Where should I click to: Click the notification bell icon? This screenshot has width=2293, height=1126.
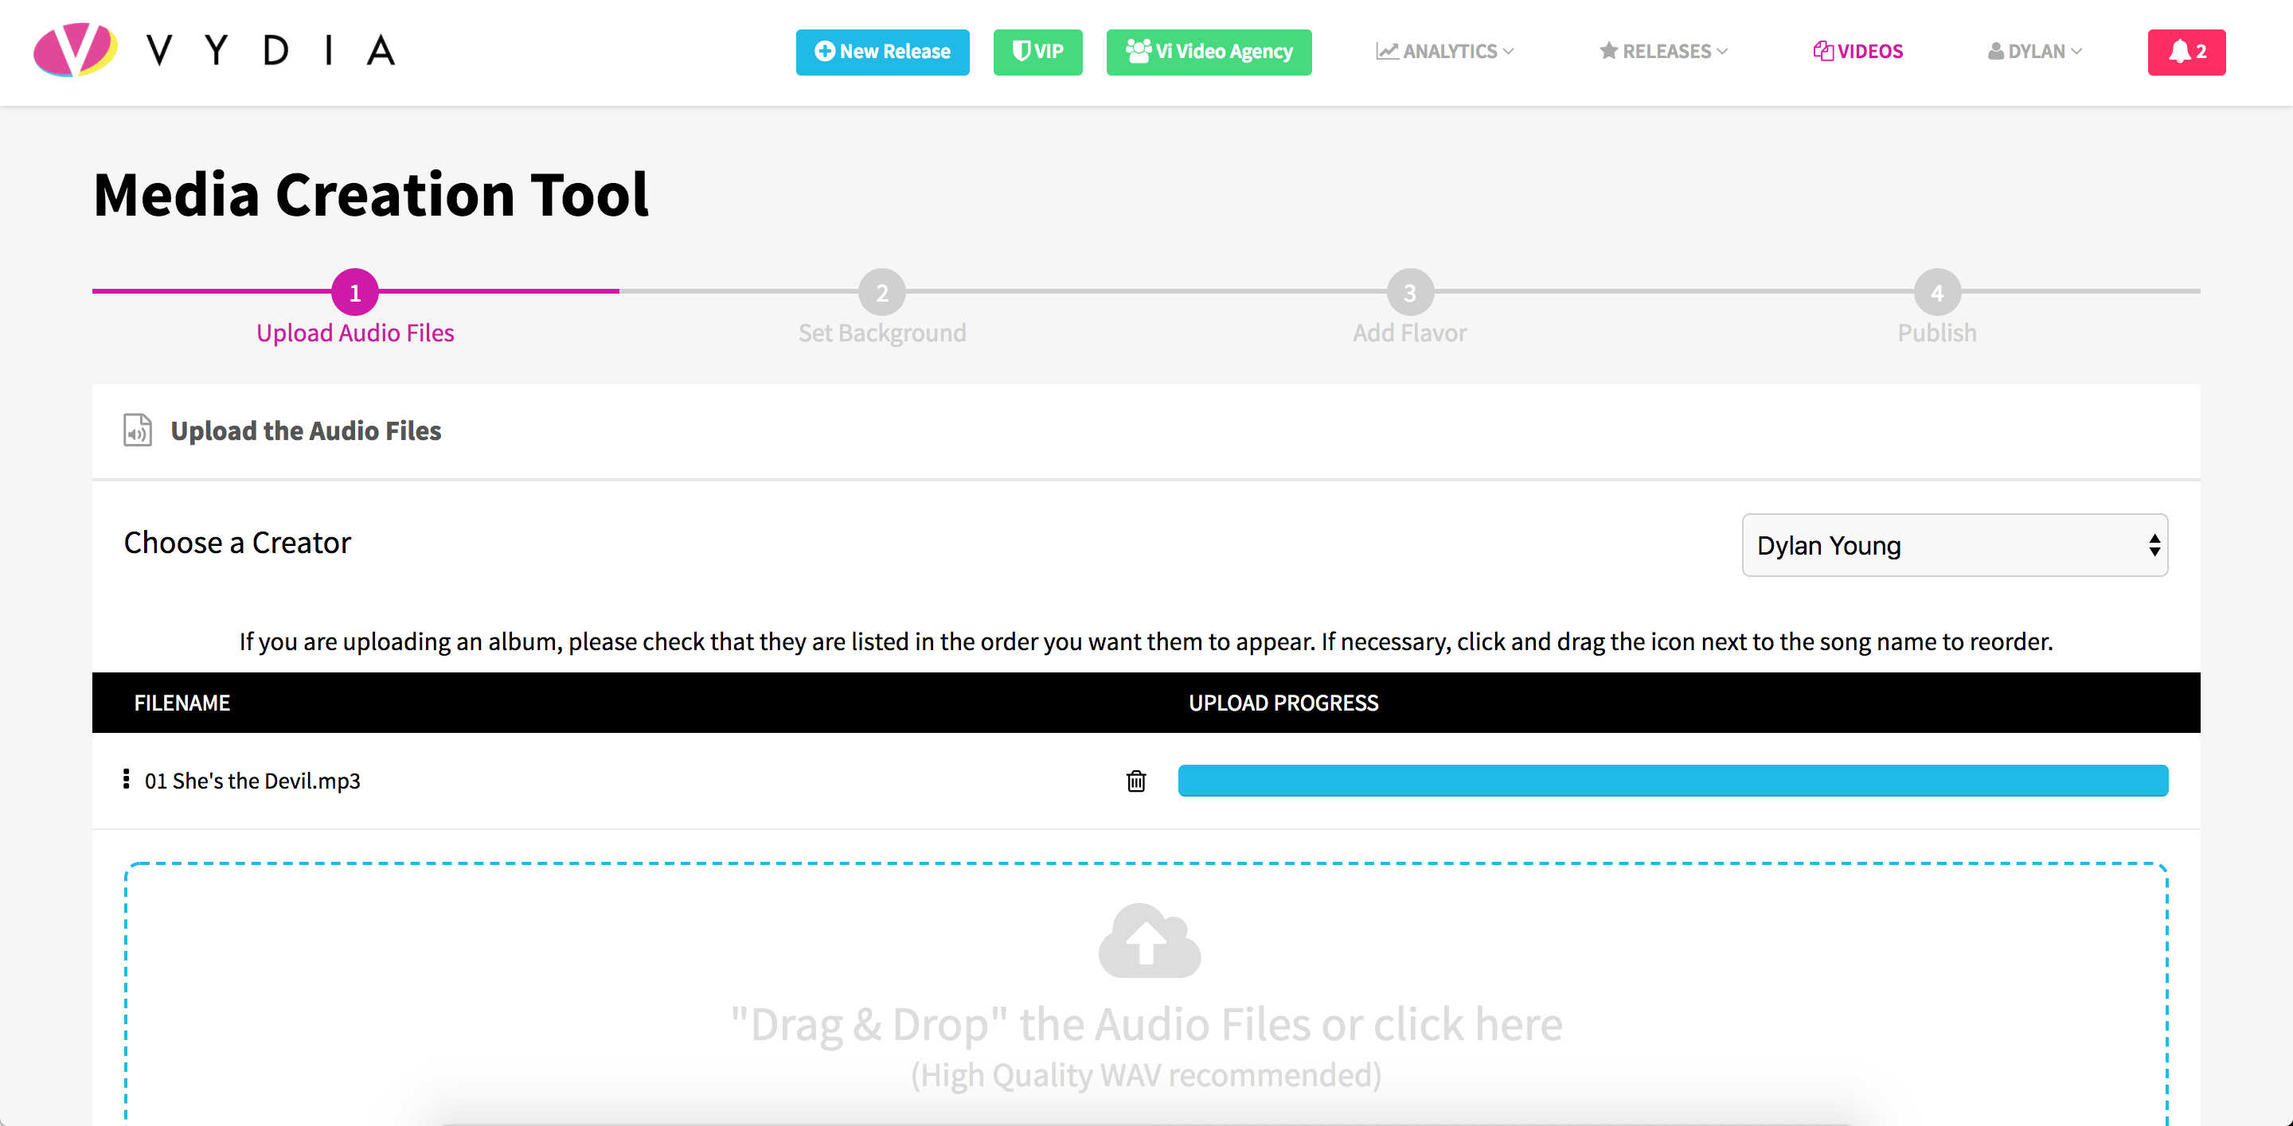[x=2186, y=53]
